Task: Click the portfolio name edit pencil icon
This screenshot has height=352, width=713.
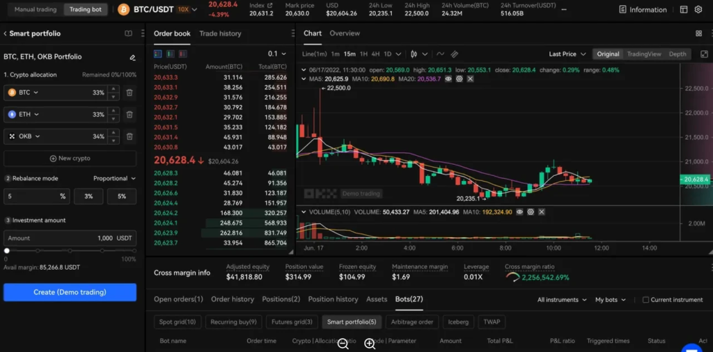Action: [x=132, y=57]
